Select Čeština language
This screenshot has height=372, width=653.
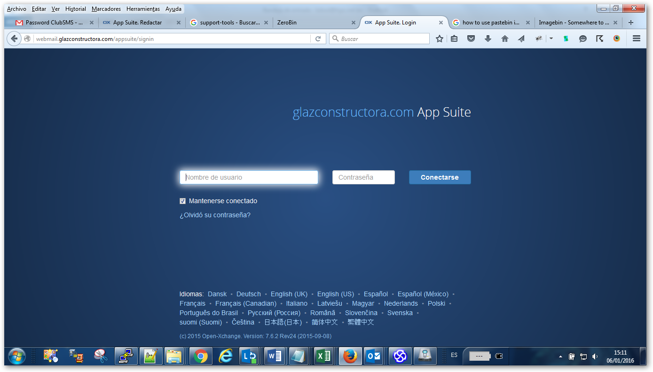(243, 322)
